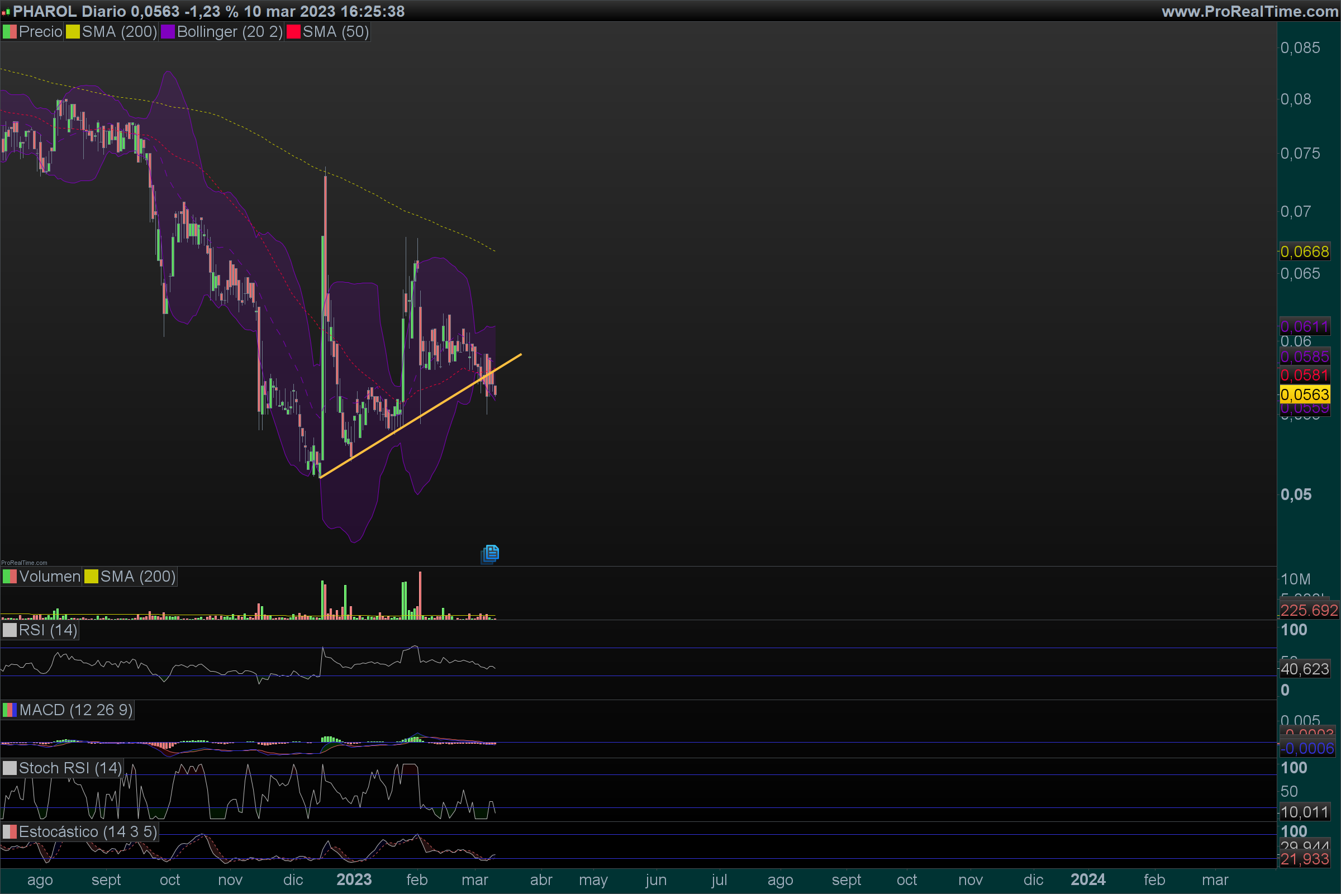Click the yellow 0,0668 SMA price tag
The width and height of the screenshot is (1341, 894).
[x=1305, y=251]
